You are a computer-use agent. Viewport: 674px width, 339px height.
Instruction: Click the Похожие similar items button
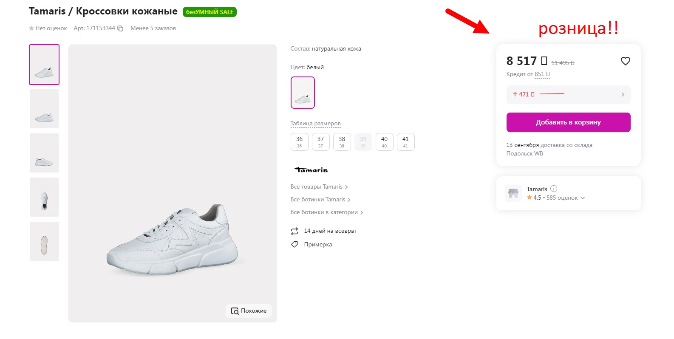coord(249,311)
